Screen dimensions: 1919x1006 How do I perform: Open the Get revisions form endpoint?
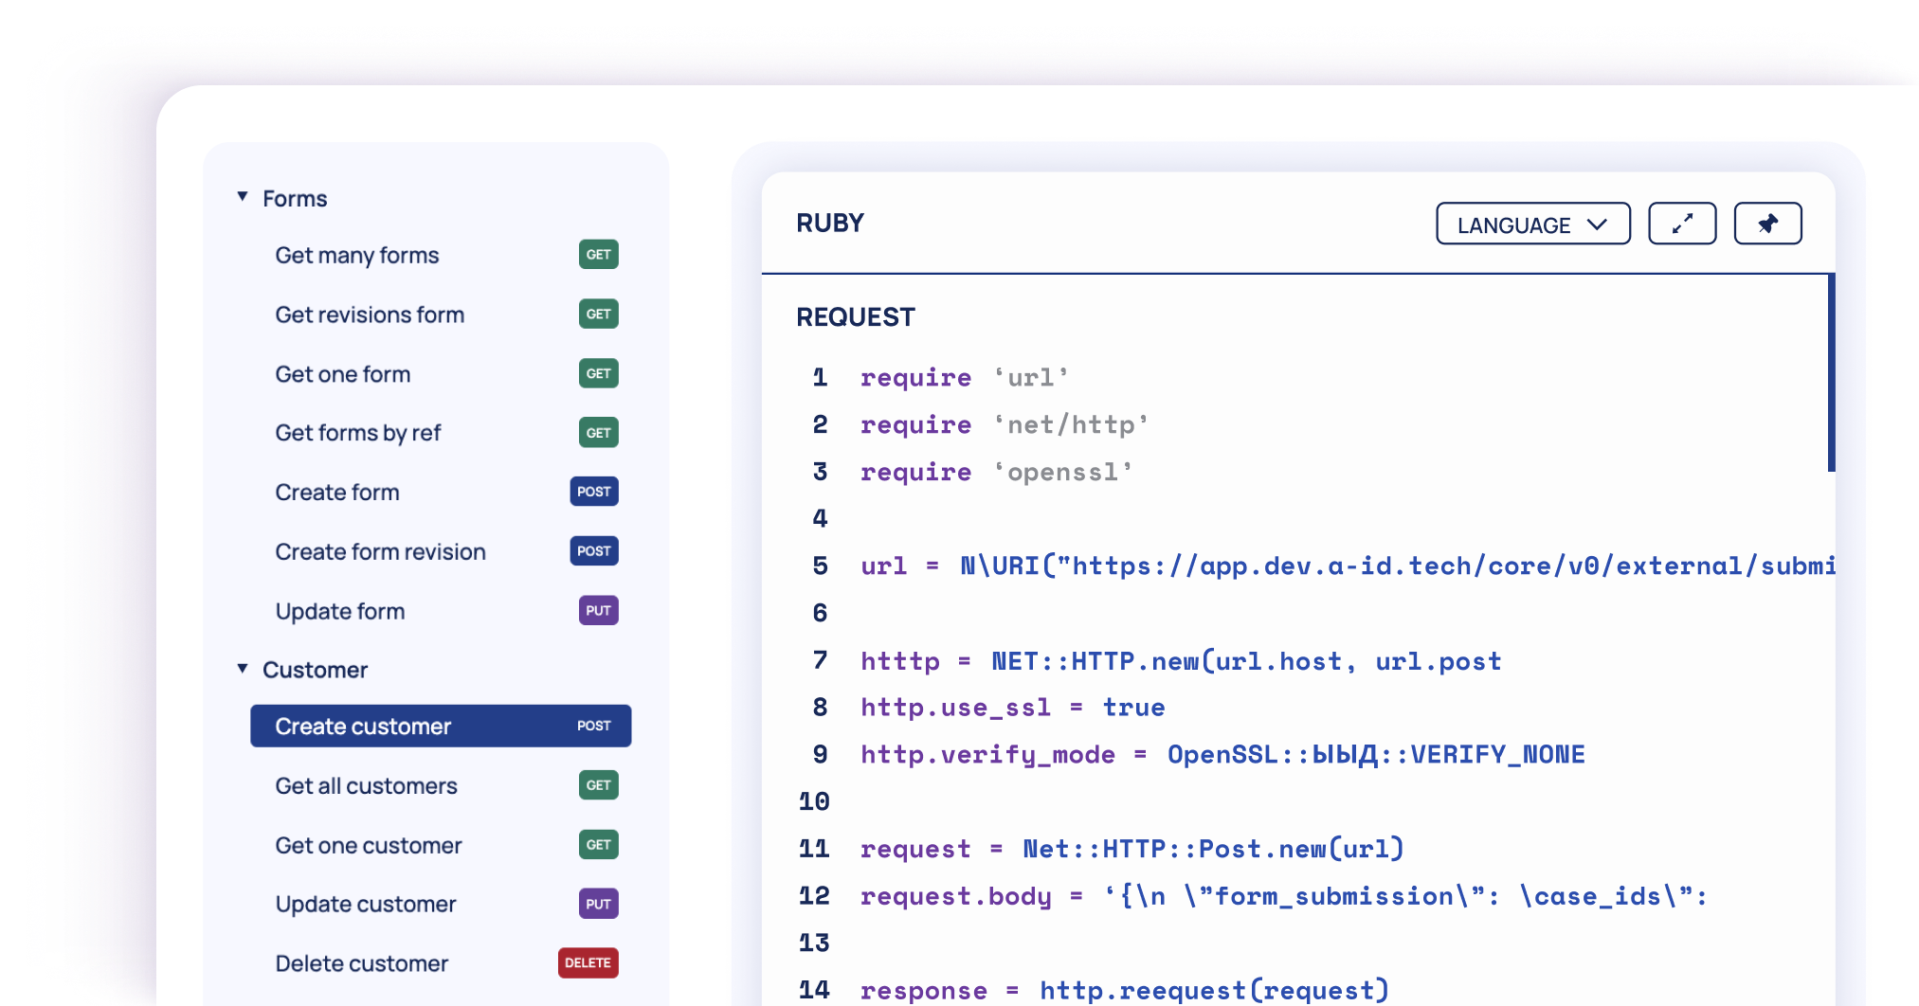tap(370, 314)
